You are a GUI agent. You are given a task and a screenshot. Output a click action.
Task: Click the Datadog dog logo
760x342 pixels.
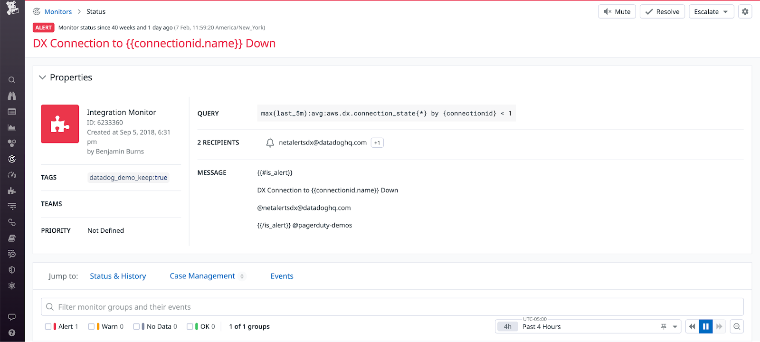tap(12, 8)
